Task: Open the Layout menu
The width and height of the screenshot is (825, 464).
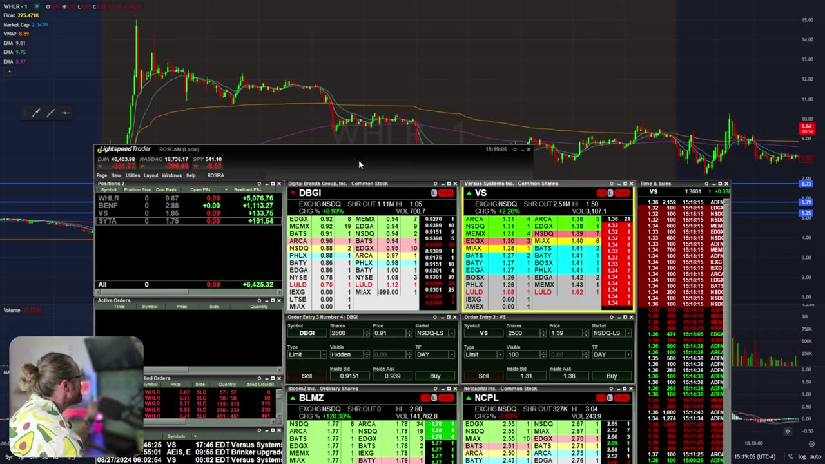Action: pos(151,175)
